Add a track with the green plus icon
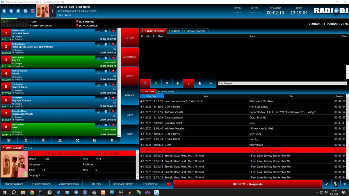 coord(178,83)
